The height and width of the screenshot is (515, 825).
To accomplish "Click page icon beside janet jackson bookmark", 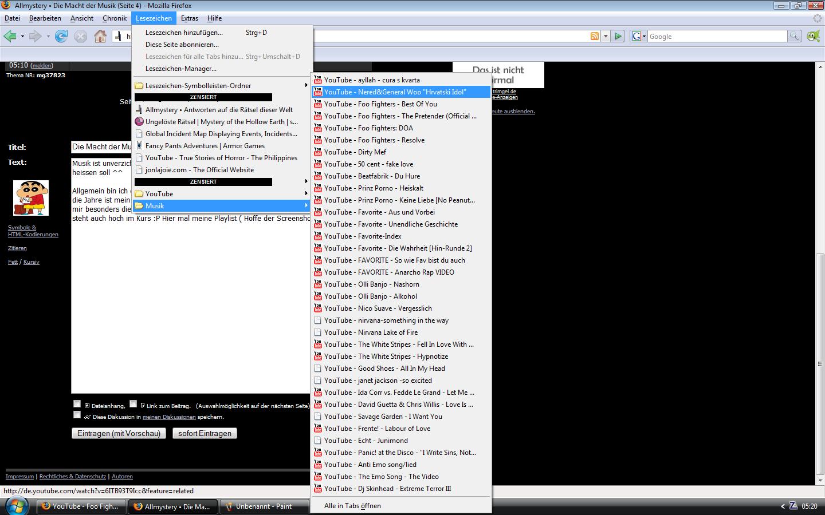I will (318, 381).
